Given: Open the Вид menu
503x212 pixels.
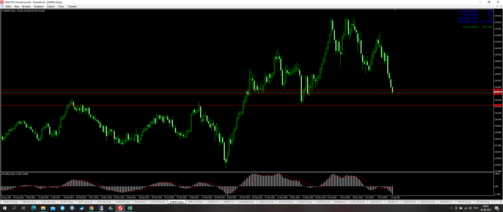Looking at the screenshot, I should [x=17, y=7].
